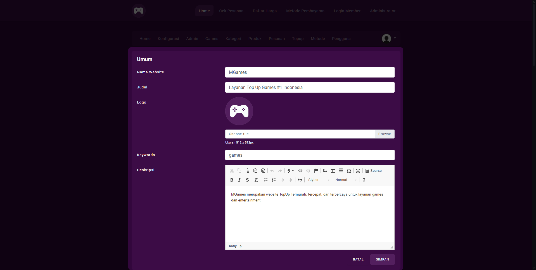
Task: Click the Cut icon in editor toolbar
Action: pos(232,171)
